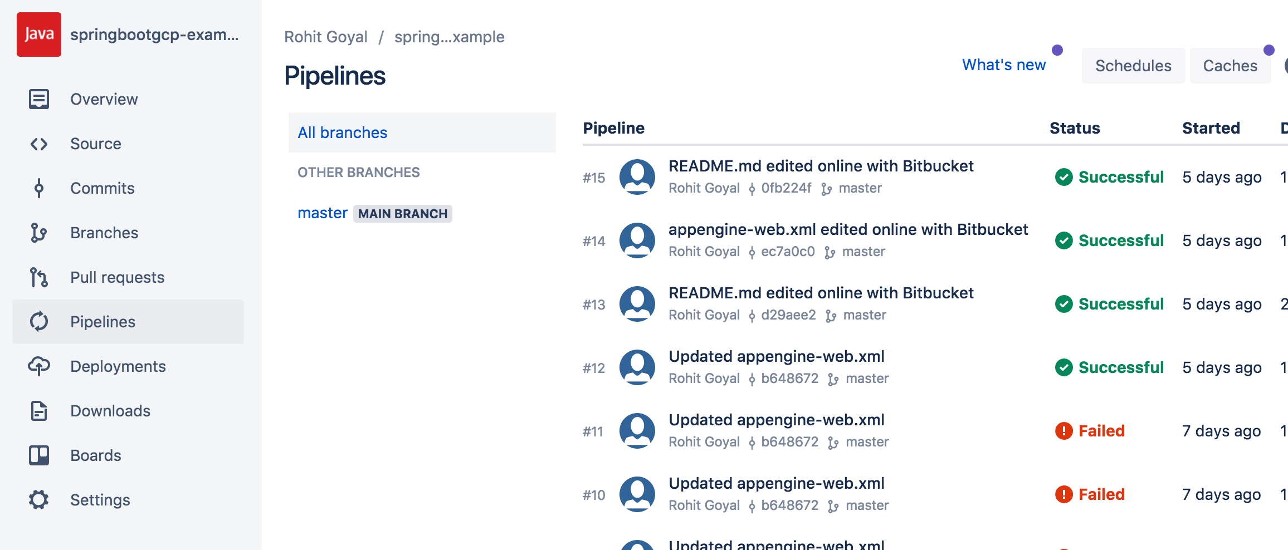1288x550 pixels.
Task: Select the All branches filter
Action: (342, 132)
